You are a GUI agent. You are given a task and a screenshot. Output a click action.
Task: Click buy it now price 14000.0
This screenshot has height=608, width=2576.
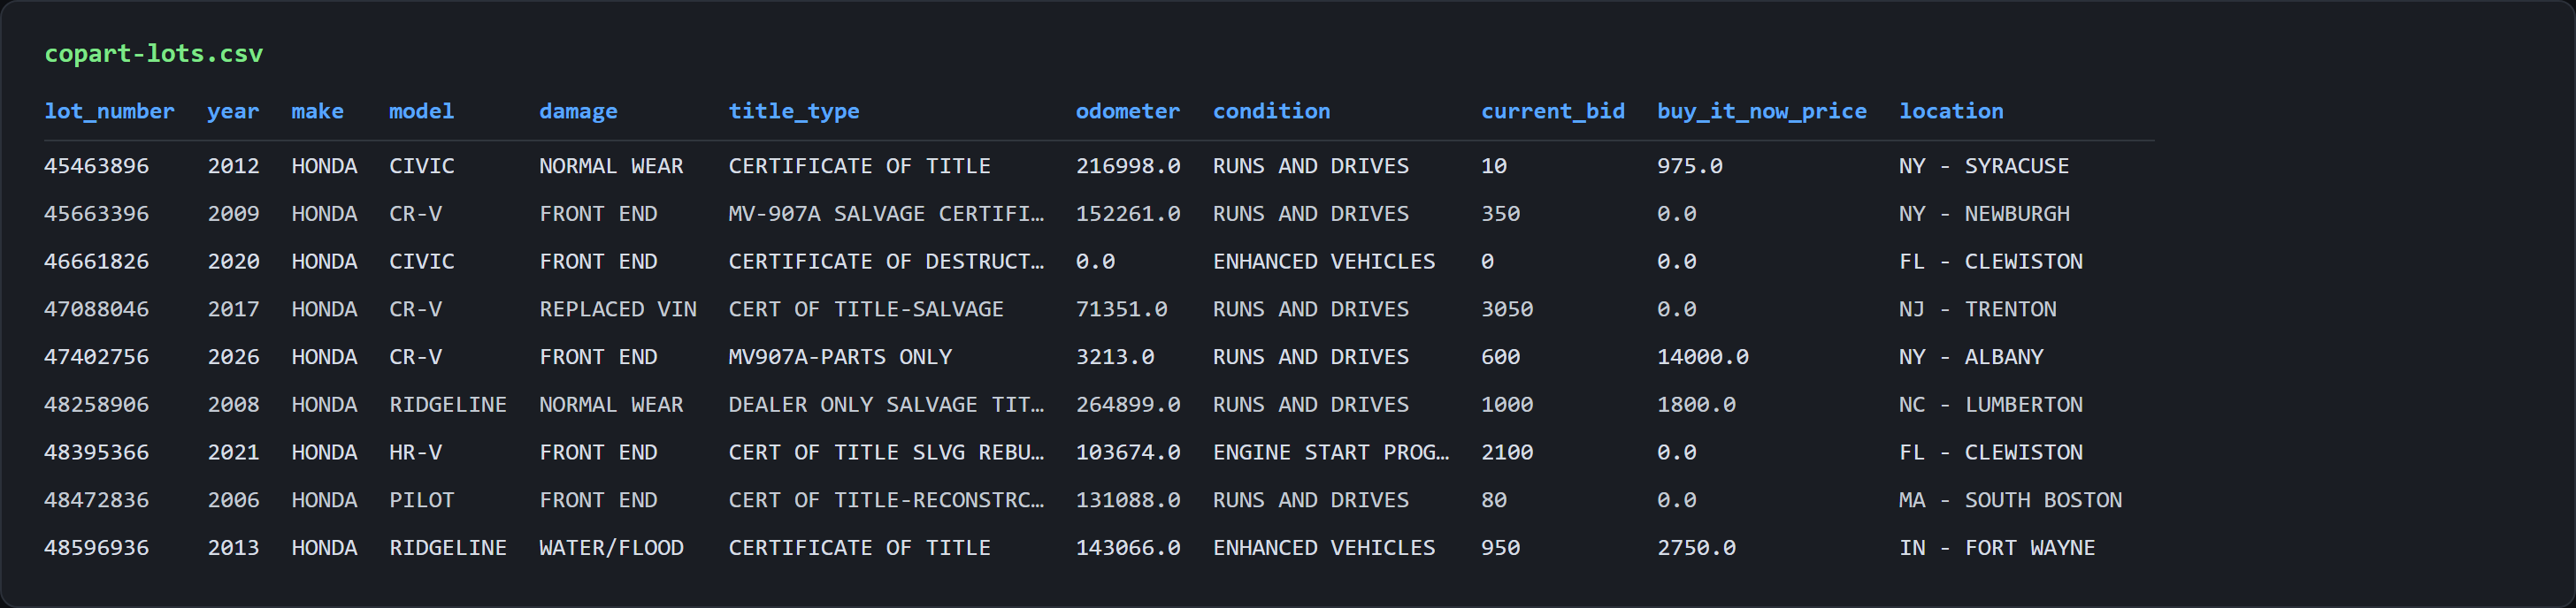[1702, 356]
